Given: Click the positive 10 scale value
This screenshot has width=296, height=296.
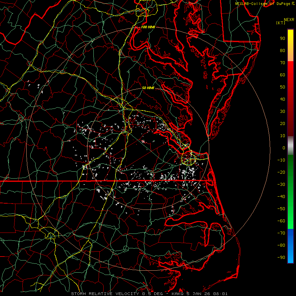Looking at the screenshot, I should tap(283, 136).
